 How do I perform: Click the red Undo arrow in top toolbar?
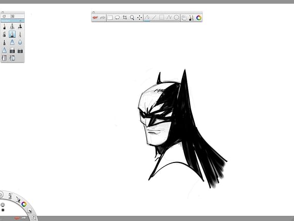[95, 18]
